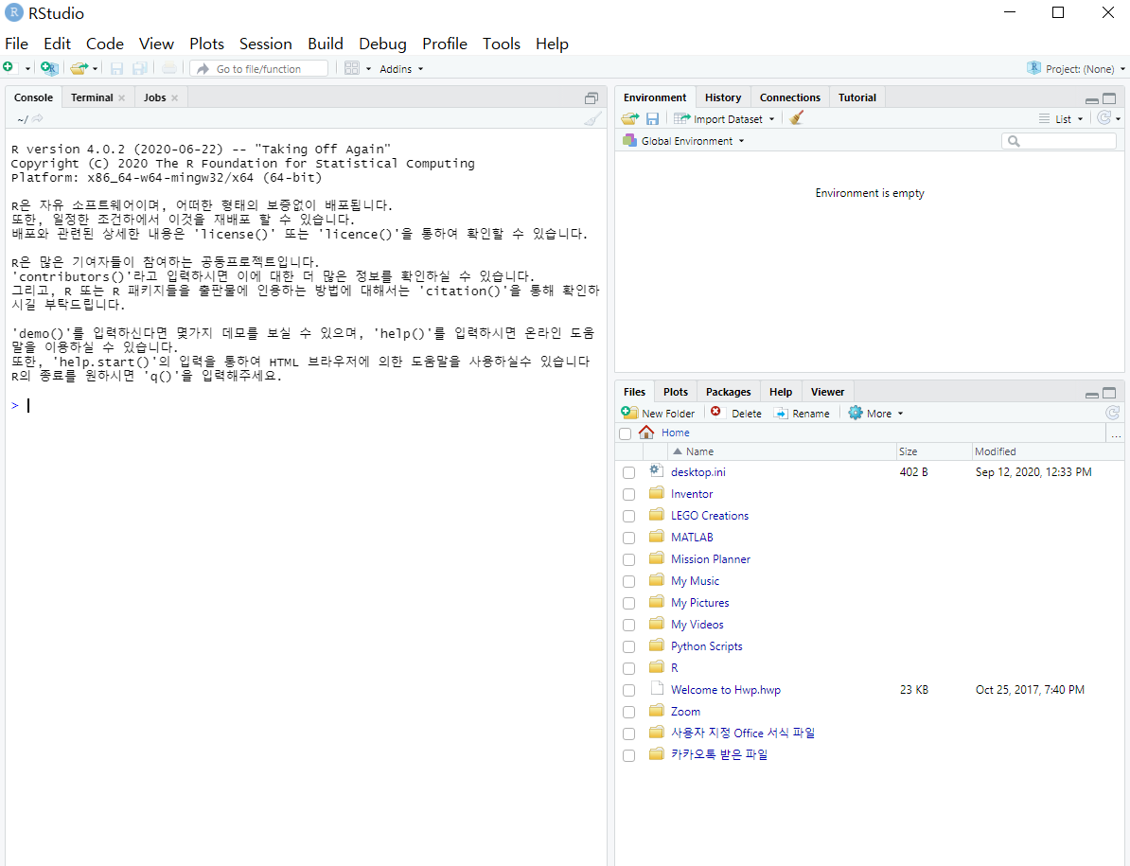Screen dimensions: 1130x866
Task: Click the Environment refresh icon
Action: (1104, 118)
